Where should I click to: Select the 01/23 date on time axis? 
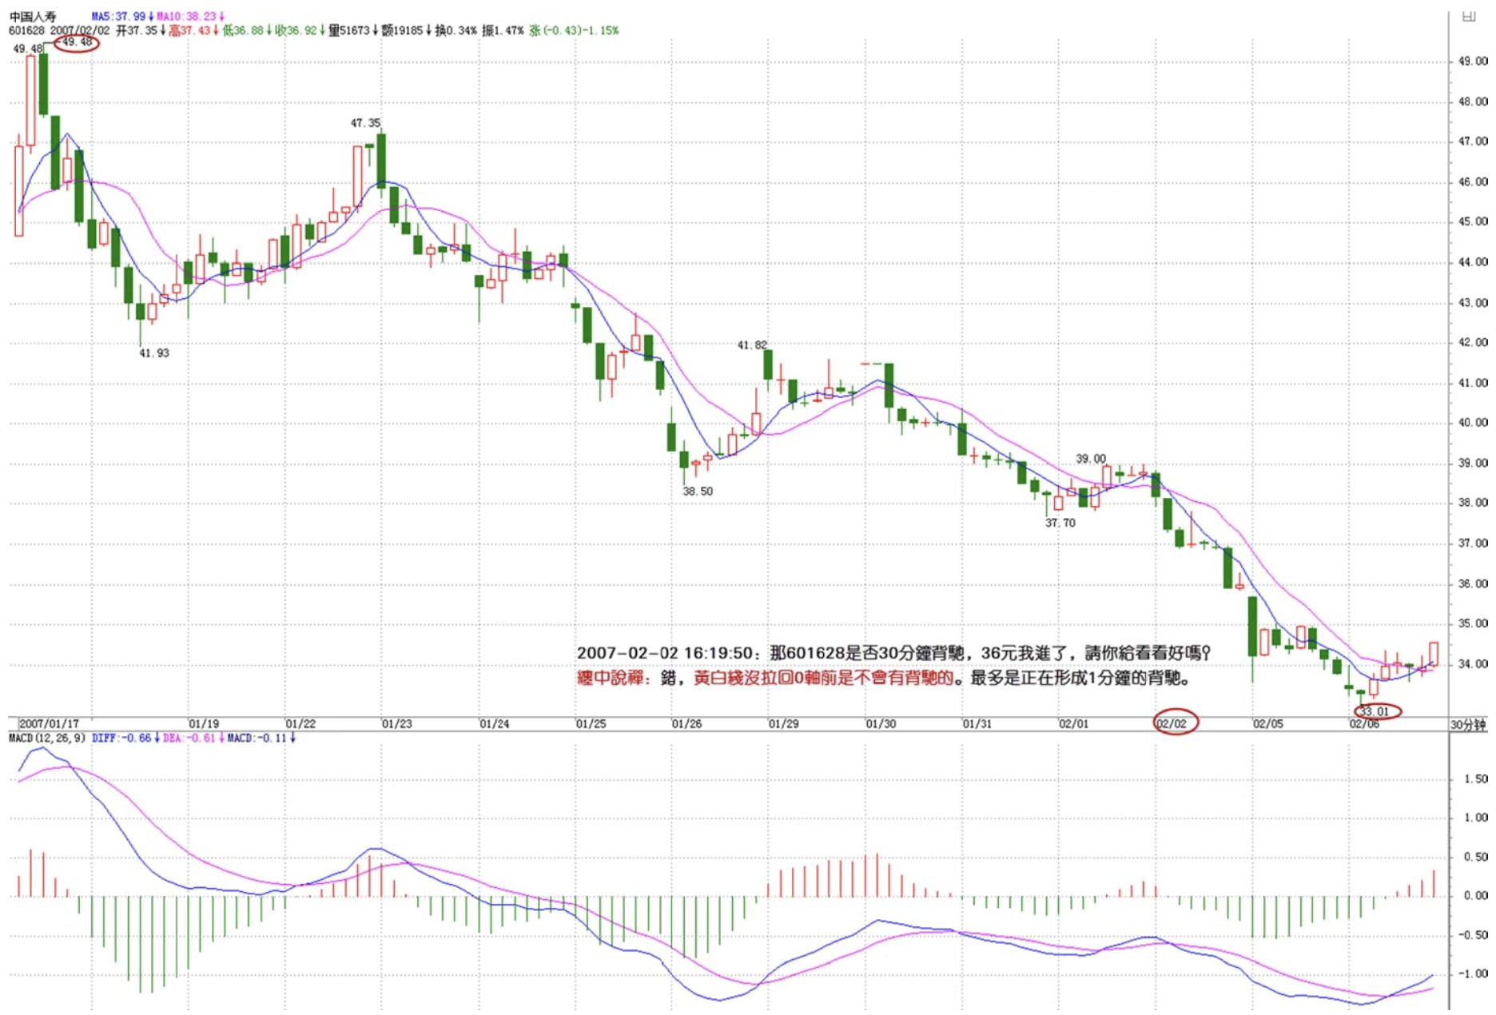click(x=396, y=724)
